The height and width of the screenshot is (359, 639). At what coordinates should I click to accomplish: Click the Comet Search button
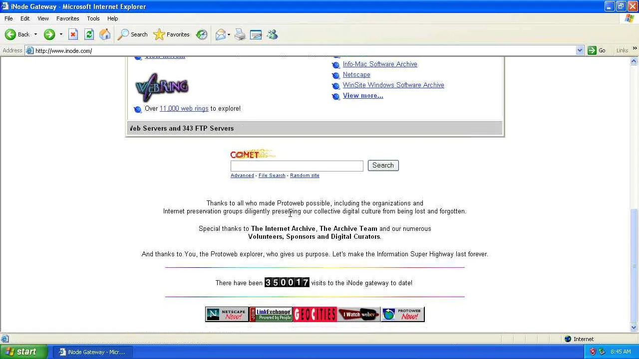(x=383, y=166)
